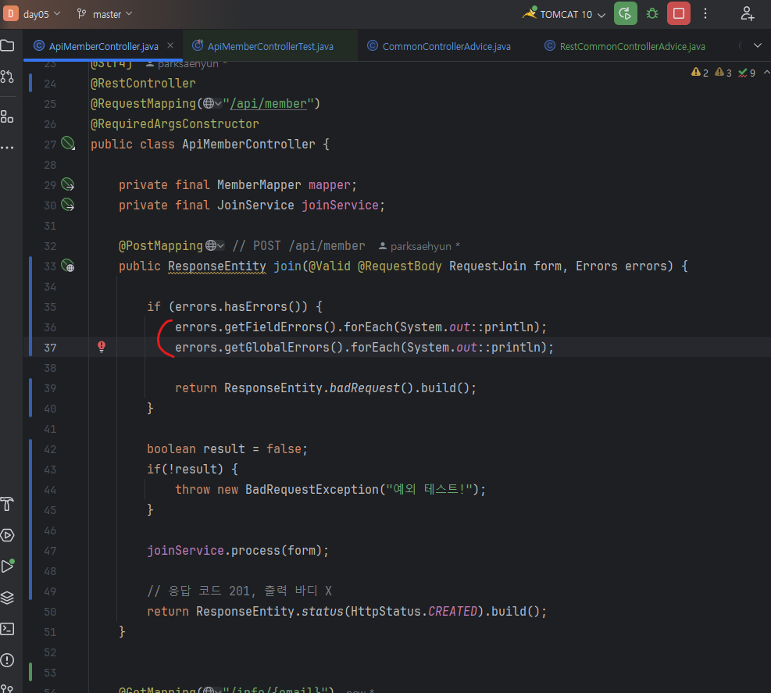Click the bean gutter icon on line 30

68,205
